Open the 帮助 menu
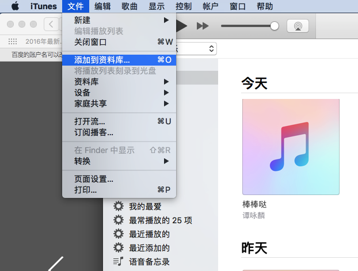The height and width of the screenshot is (271, 358). [265, 6]
